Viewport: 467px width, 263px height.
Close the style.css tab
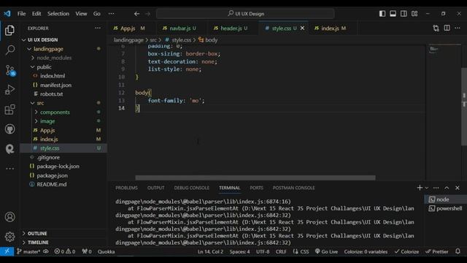coord(302,28)
